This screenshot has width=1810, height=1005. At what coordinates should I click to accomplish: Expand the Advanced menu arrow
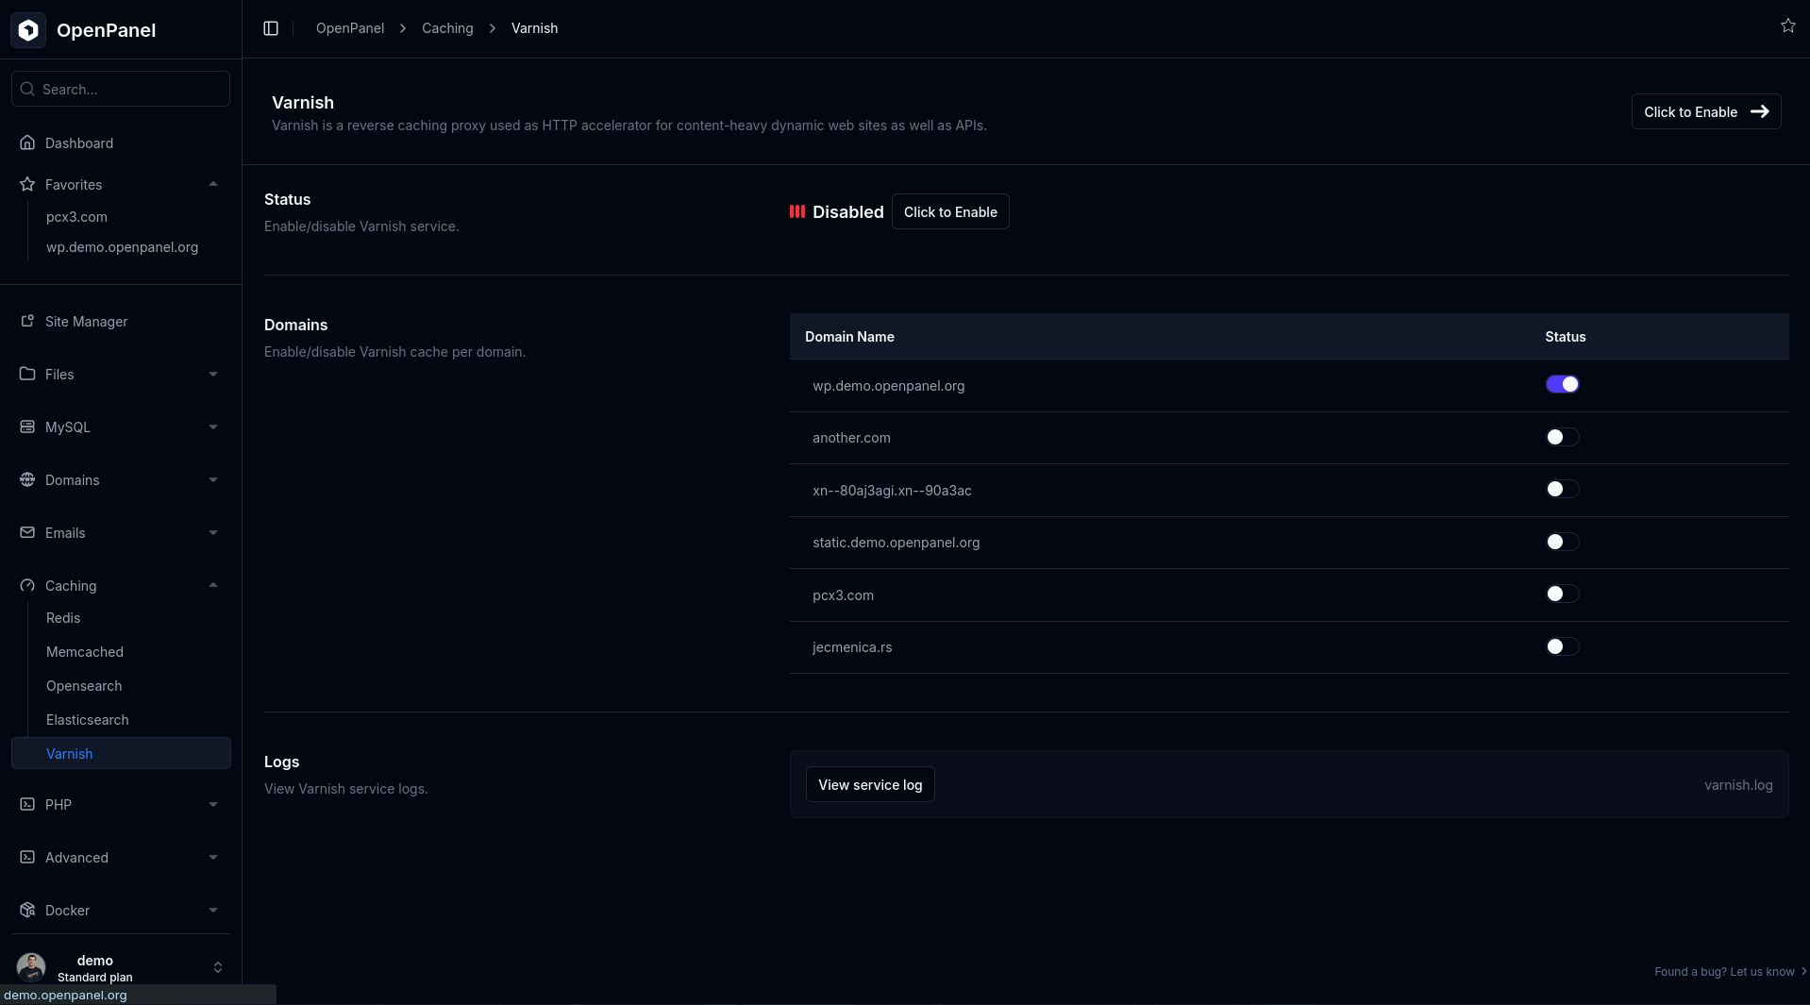(213, 857)
